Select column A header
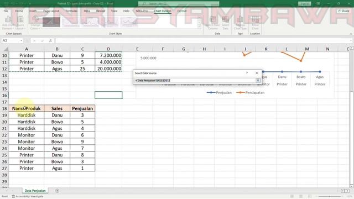This screenshot has width=354, height=199. [x=27, y=49]
